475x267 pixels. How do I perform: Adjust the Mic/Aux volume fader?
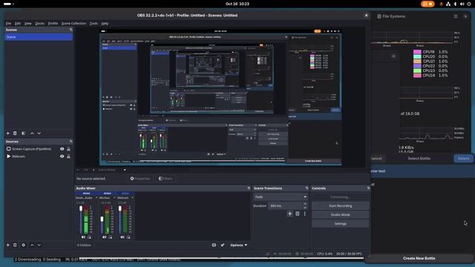102,220
